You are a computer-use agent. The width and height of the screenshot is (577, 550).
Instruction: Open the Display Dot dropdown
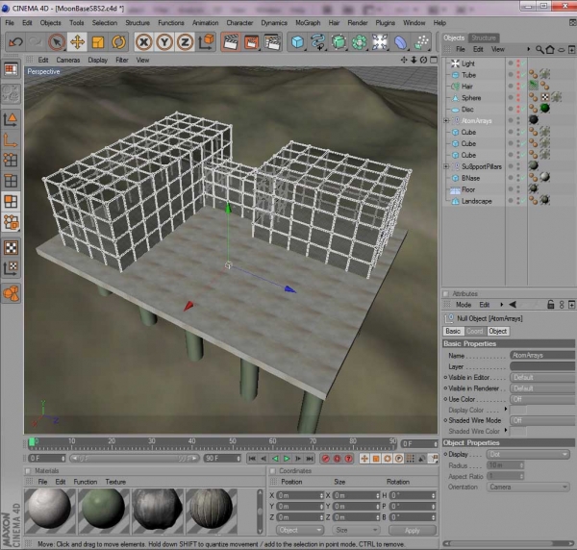[x=528, y=455]
